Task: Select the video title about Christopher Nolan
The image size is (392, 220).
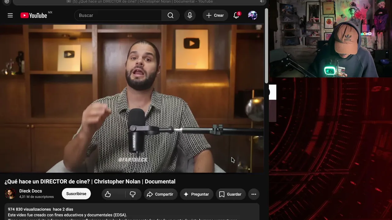Action: pos(90,182)
